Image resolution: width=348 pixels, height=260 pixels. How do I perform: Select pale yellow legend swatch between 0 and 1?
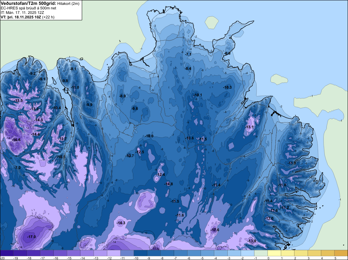tap(274, 253)
